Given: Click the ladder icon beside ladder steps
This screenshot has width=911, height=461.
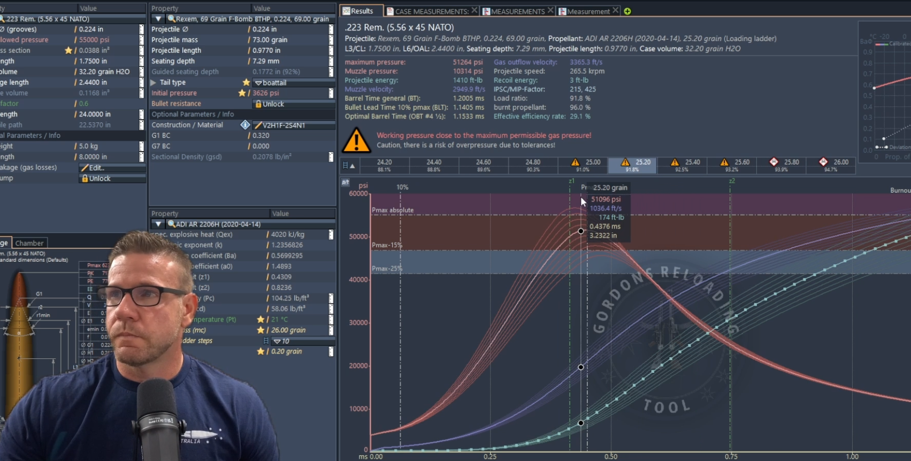Looking at the screenshot, I should 266,341.
